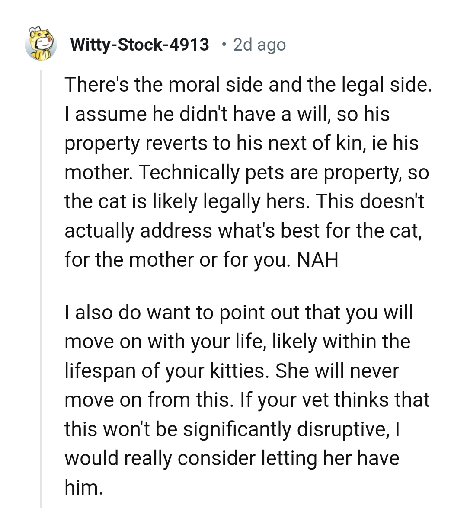Screen dimensions: 467x508
Task: Click the line "There's the moral side and the legal side."
Action: tap(248, 85)
